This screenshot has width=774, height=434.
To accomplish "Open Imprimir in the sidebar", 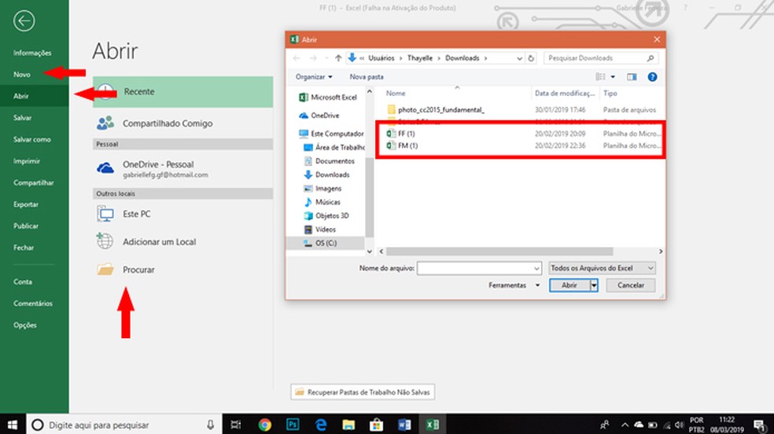I will pyautogui.click(x=27, y=161).
